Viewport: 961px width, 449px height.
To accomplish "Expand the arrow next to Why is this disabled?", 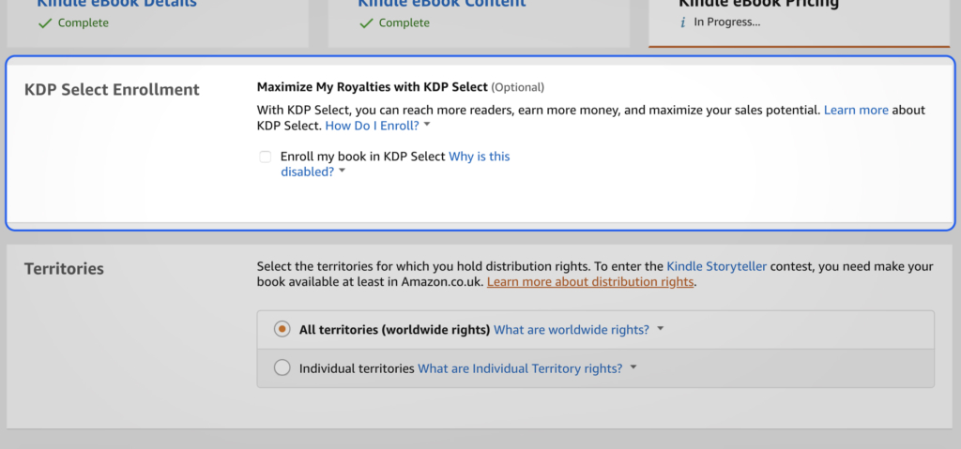I will pyautogui.click(x=343, y=172).
